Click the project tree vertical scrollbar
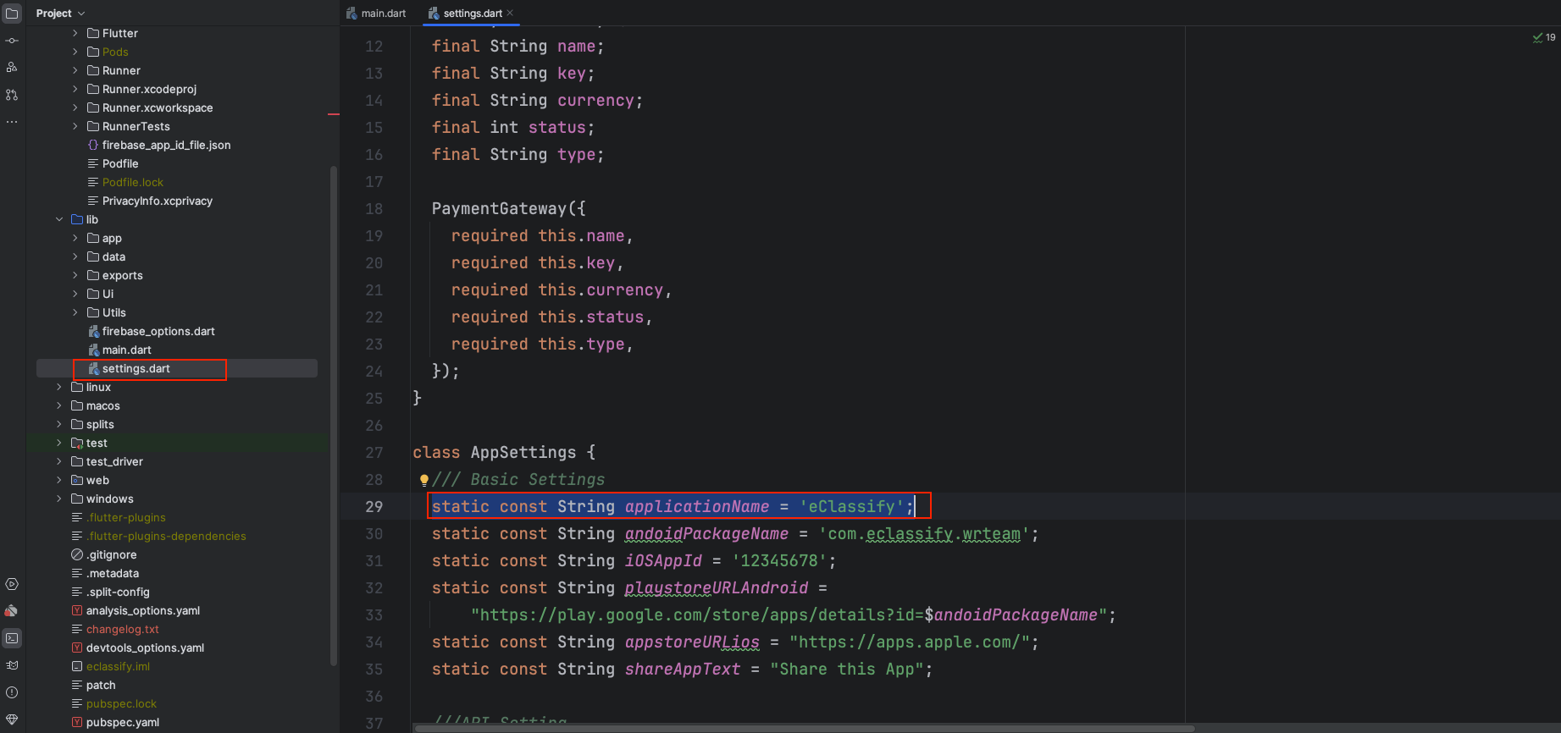This screenshot has height=733, width=1561. coord(334,415)
